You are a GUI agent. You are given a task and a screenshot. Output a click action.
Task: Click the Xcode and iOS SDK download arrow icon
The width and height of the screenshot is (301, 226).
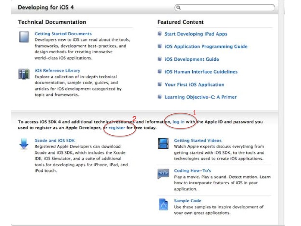(x=23, y=144)
